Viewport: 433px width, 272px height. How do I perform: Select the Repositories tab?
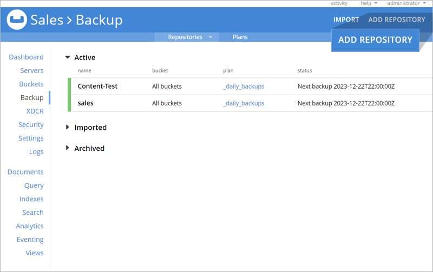pos(185,37)
